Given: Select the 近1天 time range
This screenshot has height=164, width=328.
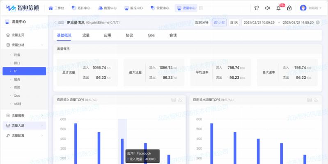Looking at the screenshot, I should (234, 23).
